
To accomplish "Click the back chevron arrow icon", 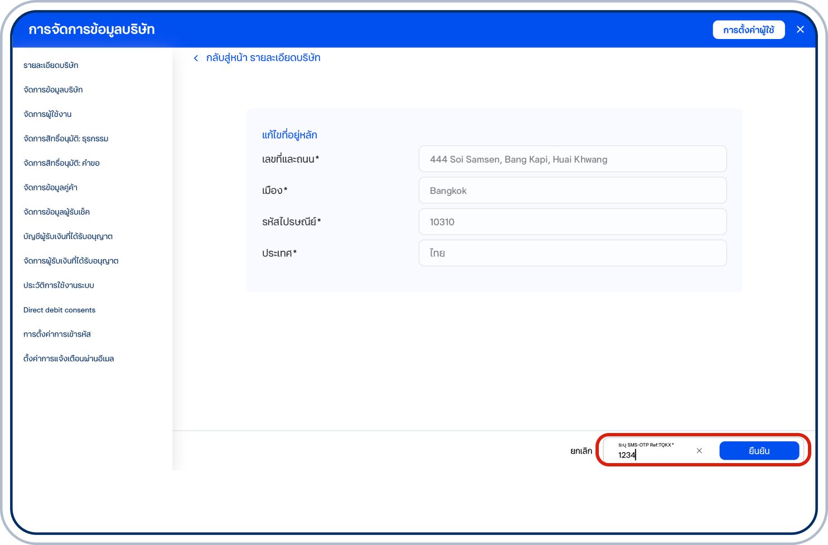I will (196, 59).
